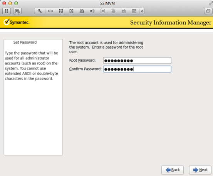Click the Set Password heading
The height and width of the screenshot is (176, 213).
(25, 42)
